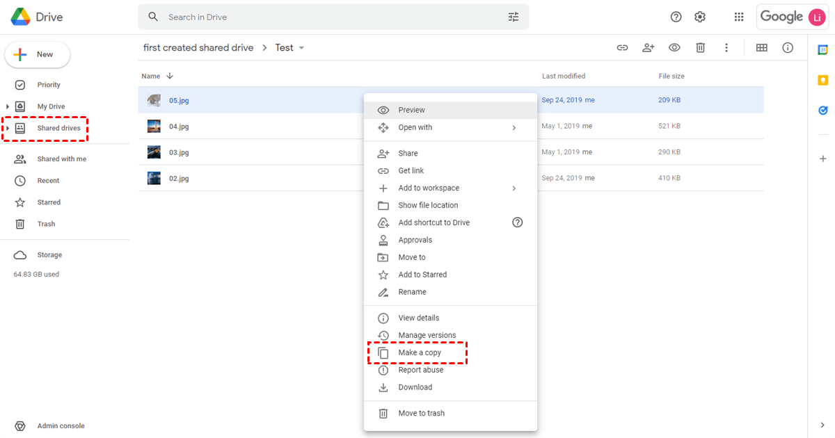Open Google Calendar from the right side panel
The height and width of the screenshot is (438, 835).
823,49
